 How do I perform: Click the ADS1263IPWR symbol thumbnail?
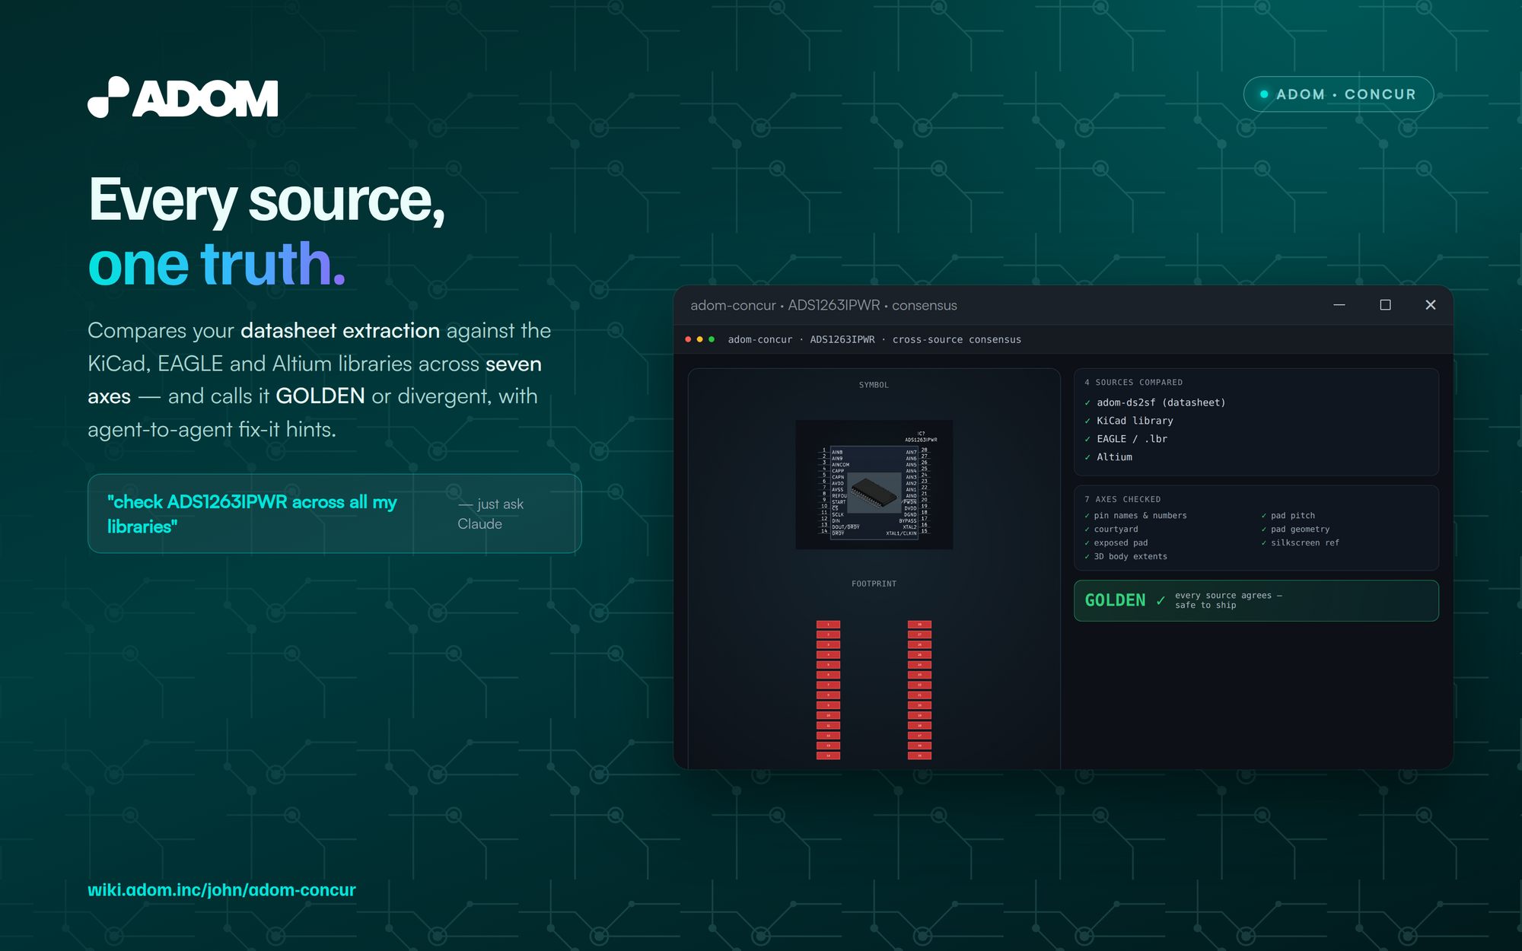point(874,485)
